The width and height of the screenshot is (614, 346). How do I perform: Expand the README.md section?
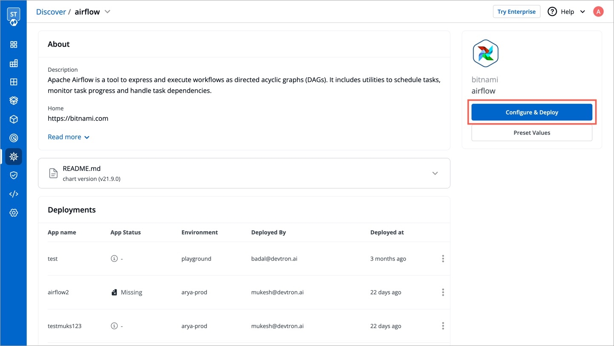pyautogui.click(x=435, y=173)
